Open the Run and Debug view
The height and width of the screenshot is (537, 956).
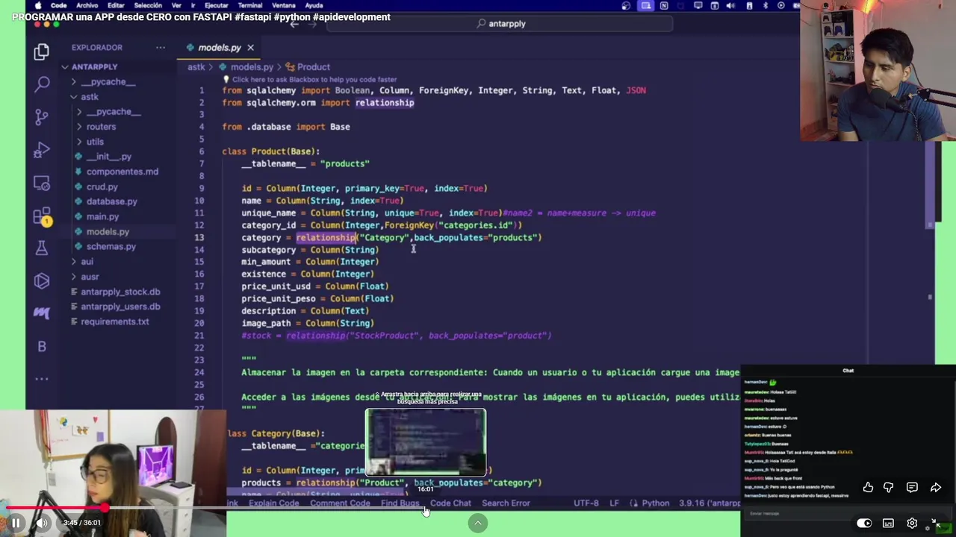(42, 150)
